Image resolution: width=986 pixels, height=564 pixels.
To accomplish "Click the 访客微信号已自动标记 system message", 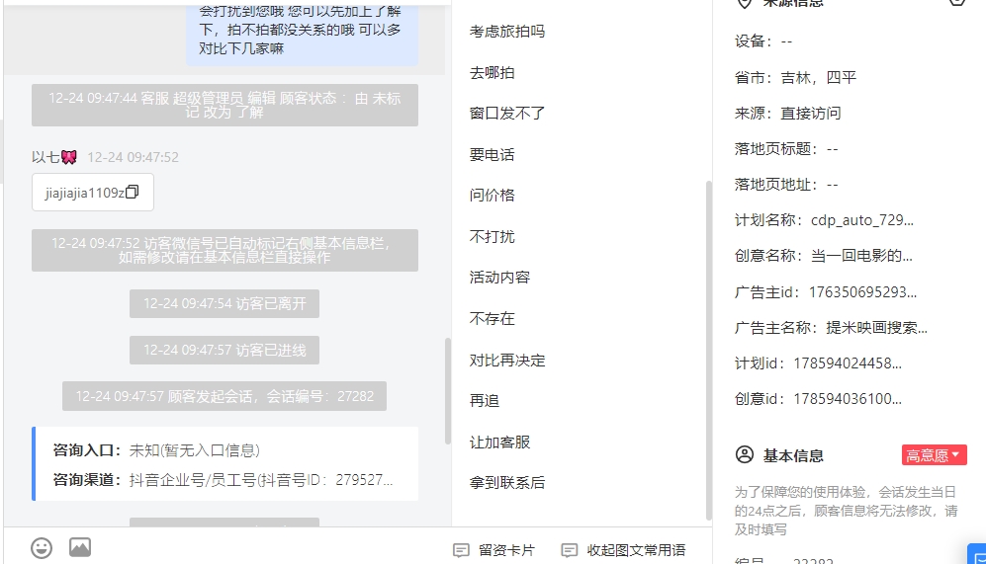I will click(224, 250).
